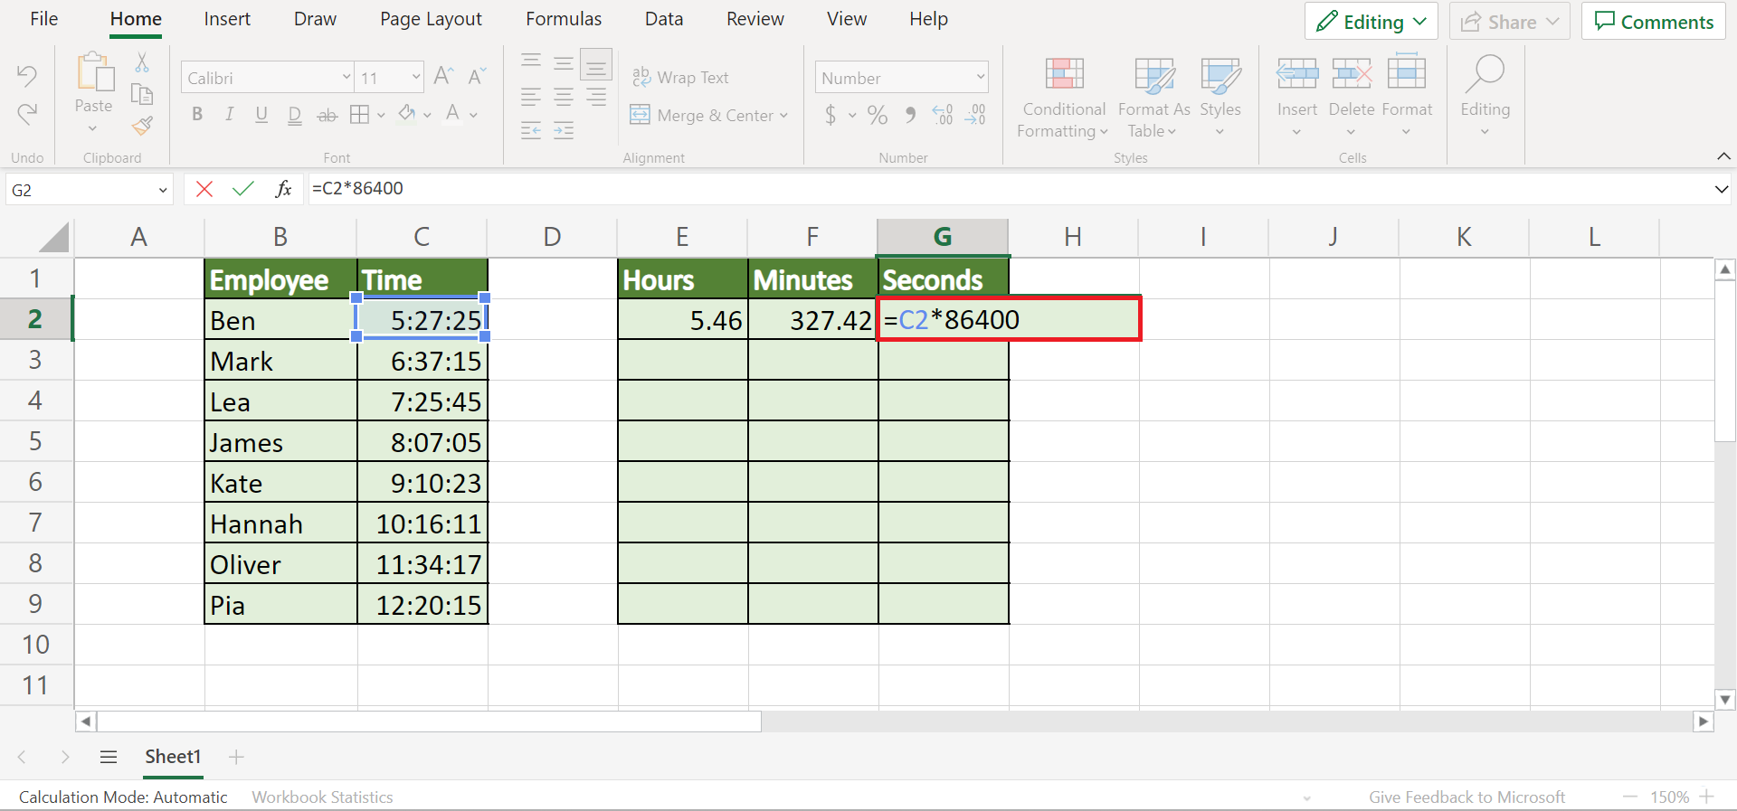Screen dimensions: 1737x811
Task: Apply the Comma Style format
Action: click(x=910, y=115)
